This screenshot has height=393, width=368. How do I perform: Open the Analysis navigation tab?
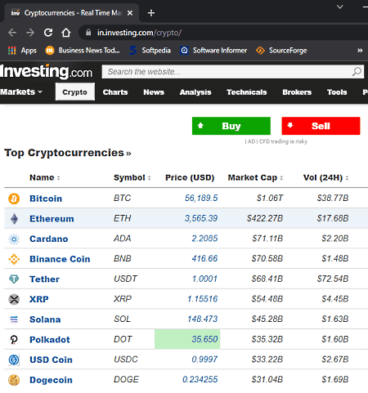pos(195,92)
